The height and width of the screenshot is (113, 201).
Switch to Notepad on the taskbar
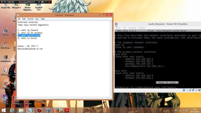(x=30, y=110)
